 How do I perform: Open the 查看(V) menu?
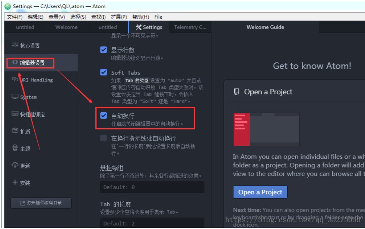(x=57, y=17)
